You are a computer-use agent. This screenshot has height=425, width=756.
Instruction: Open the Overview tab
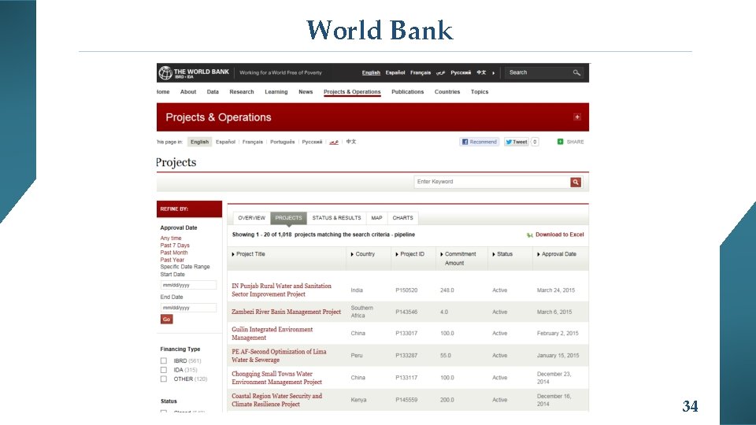tap(252, 218)
